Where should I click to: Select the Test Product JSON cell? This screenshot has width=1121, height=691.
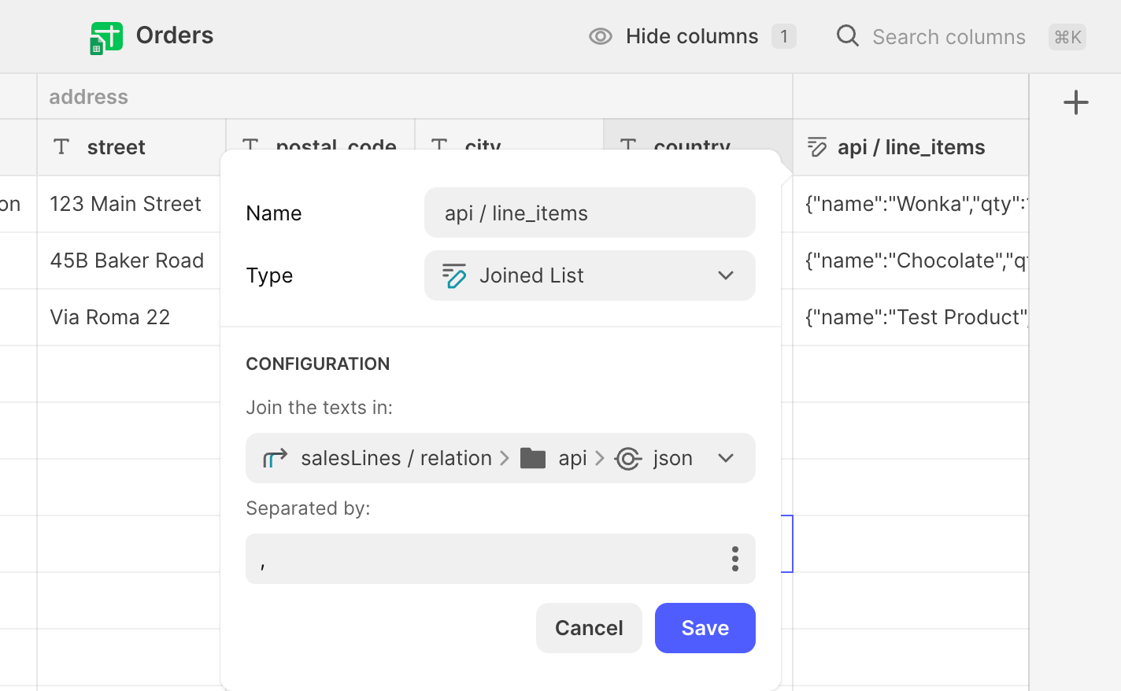911,317
